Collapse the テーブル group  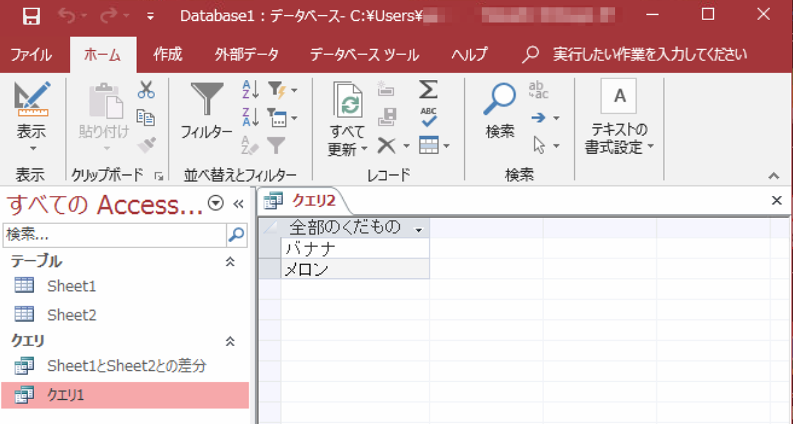230,262
